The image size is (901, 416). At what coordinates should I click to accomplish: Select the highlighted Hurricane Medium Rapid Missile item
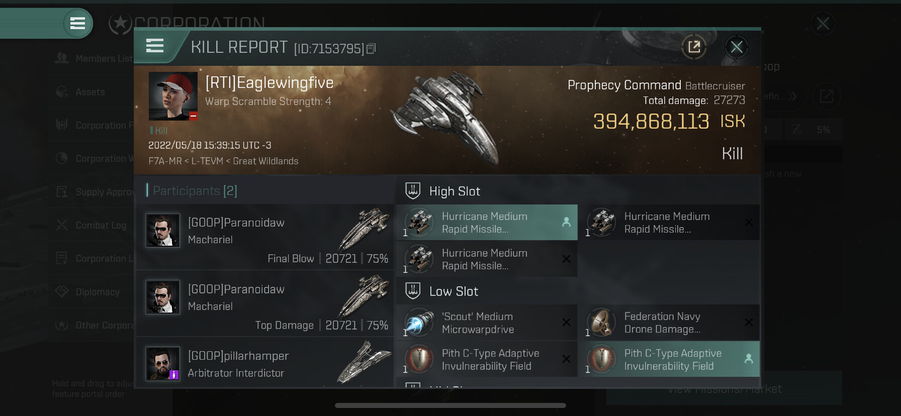487,222
